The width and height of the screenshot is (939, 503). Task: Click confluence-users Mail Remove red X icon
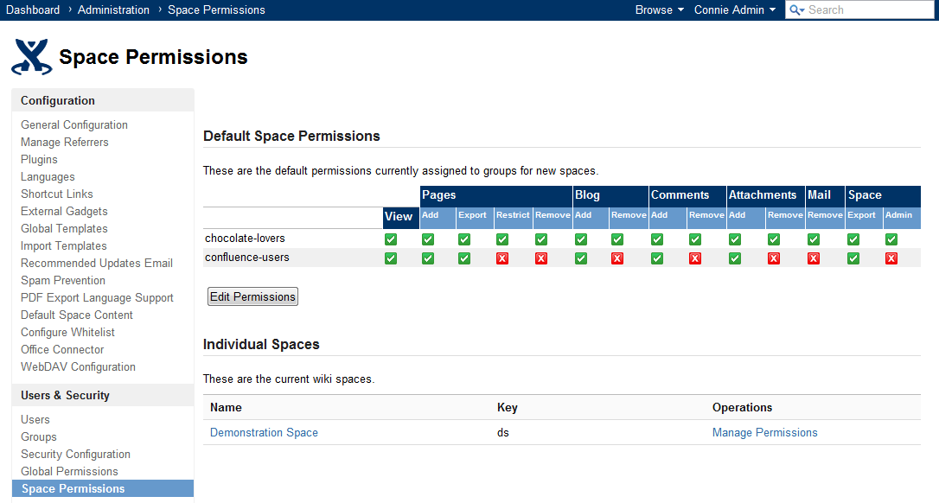tap(814, 258)
